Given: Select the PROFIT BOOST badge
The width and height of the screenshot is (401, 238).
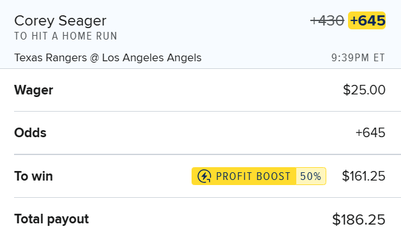Looking at the screenshot, I should 259,176.
